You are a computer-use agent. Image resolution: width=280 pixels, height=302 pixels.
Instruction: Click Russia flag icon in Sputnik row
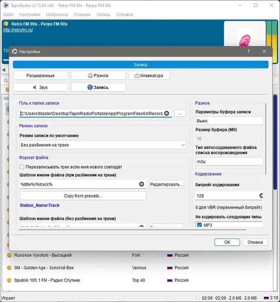click(x=170, y=280)
